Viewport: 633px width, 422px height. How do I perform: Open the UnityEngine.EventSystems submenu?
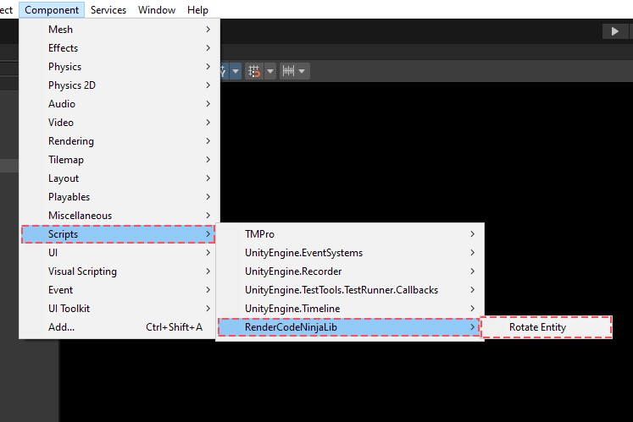349,253
